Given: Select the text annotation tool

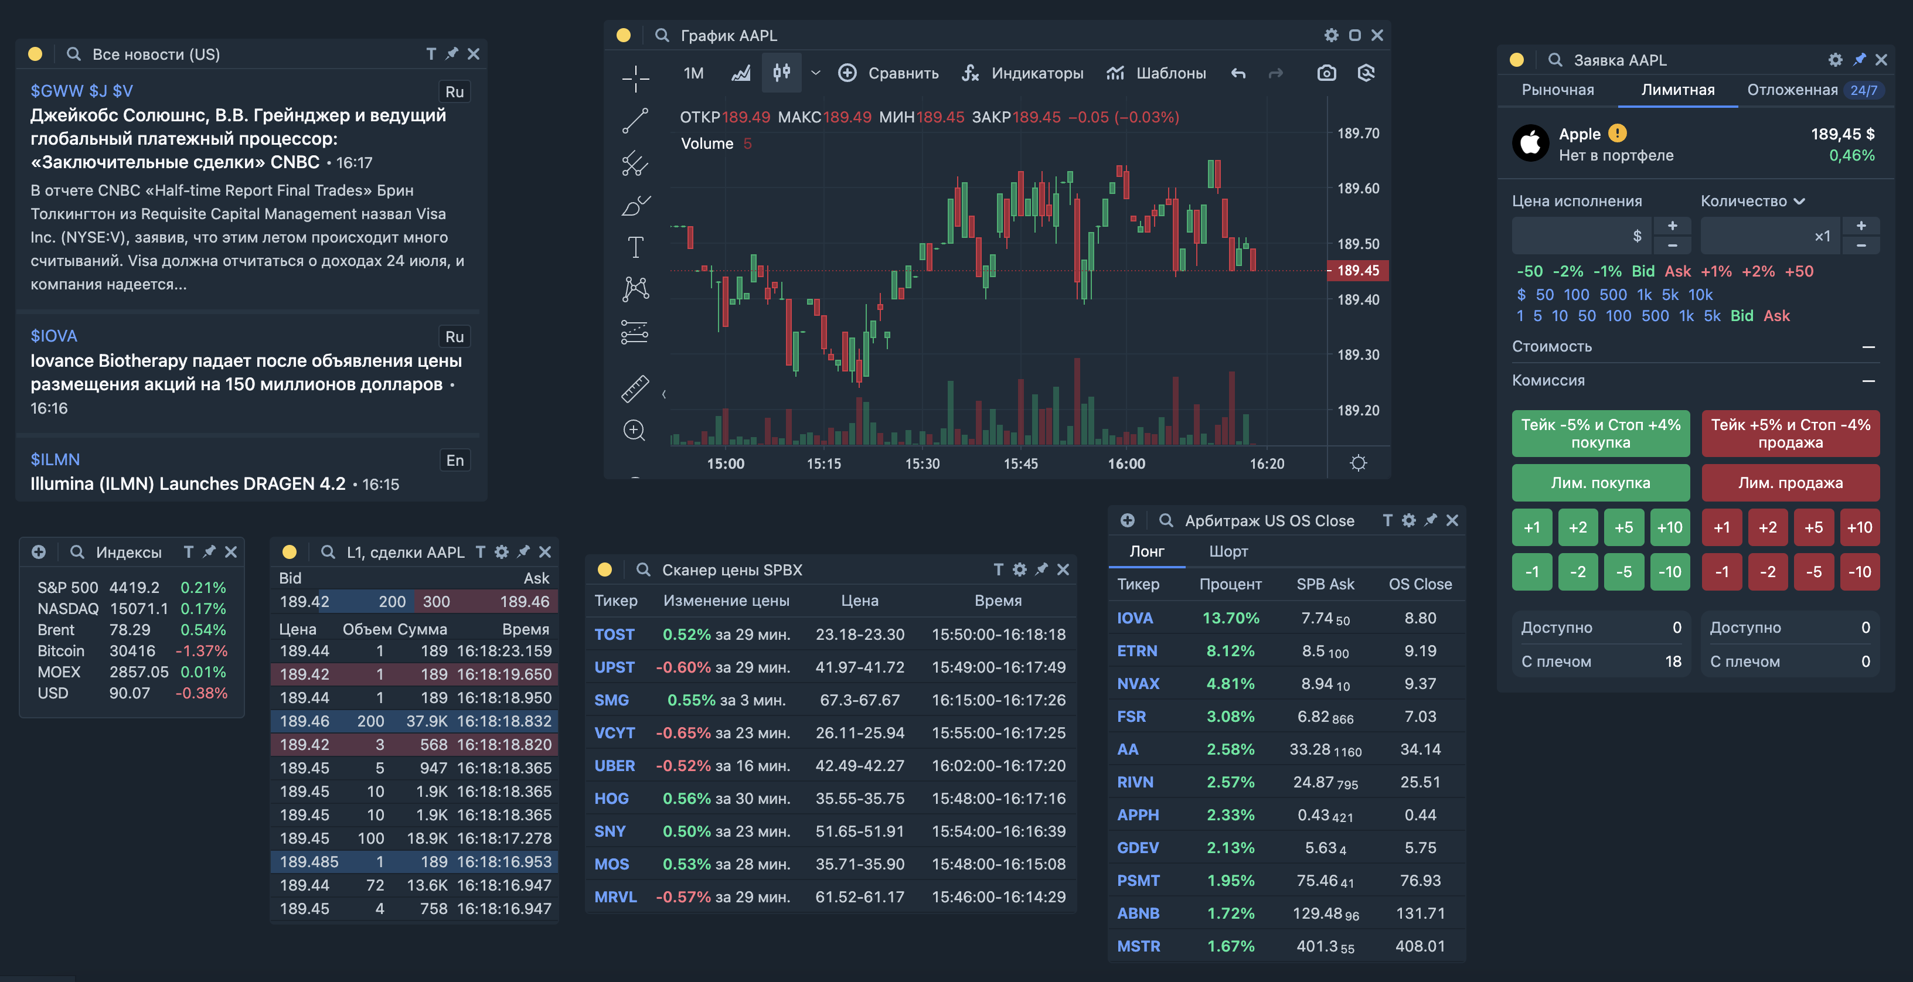Looking at the screenshot, I should [x=635, y=247].
